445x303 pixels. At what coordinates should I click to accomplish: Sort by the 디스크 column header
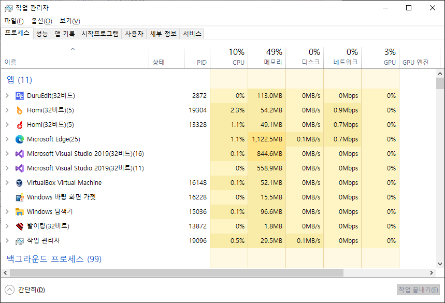305,58
